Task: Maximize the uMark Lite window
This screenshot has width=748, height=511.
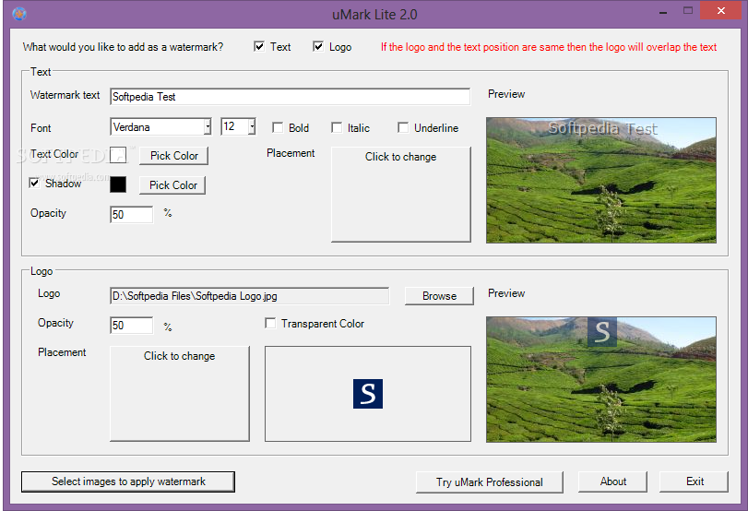Action: [687, 10]
